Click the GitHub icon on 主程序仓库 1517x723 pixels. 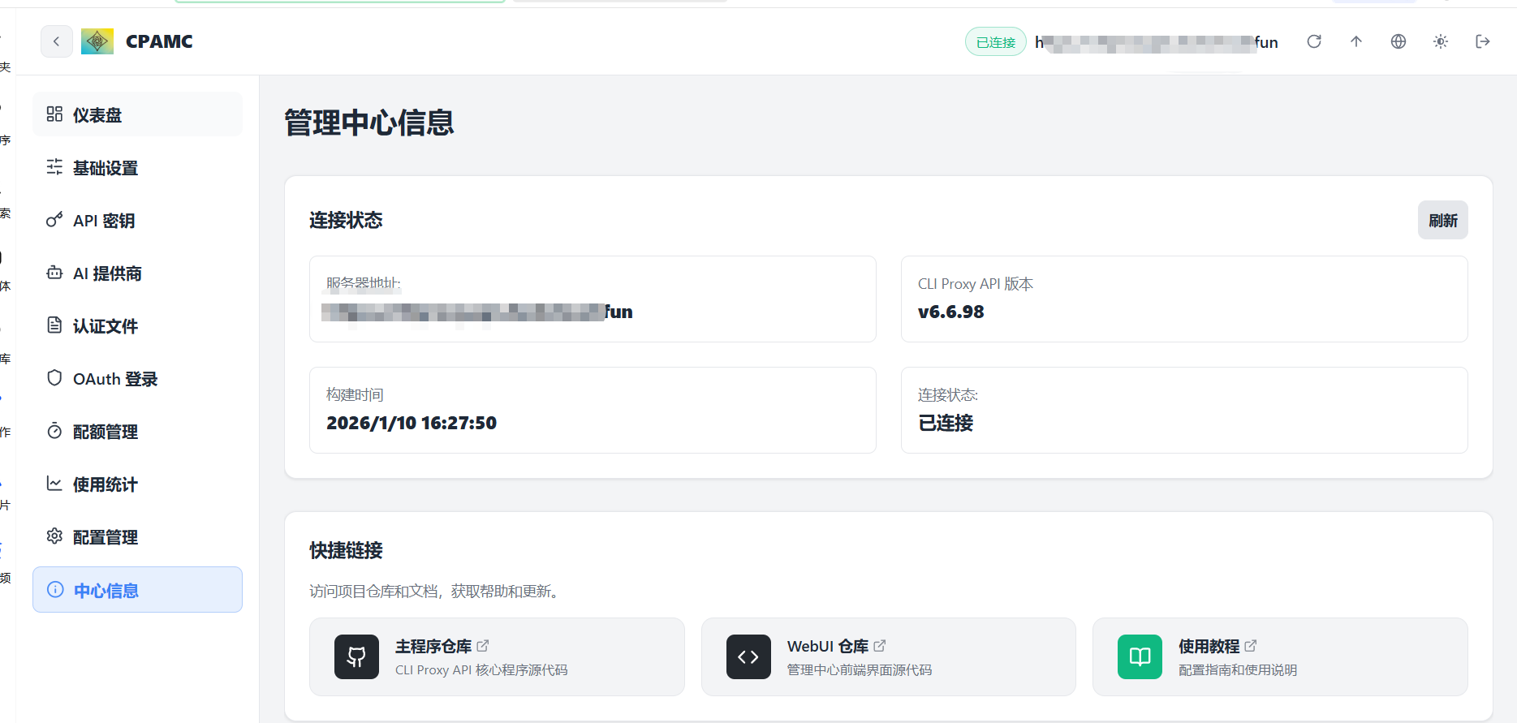point(356,656)
